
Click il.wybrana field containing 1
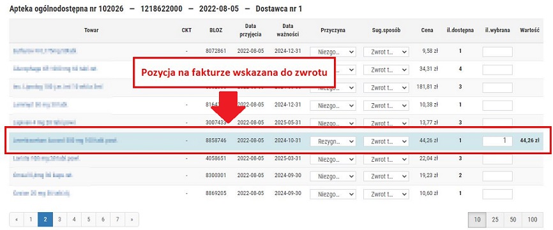coord(497,141)
